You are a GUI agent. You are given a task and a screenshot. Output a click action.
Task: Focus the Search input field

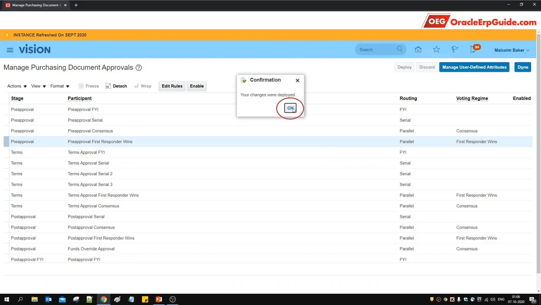pos(376,50)
